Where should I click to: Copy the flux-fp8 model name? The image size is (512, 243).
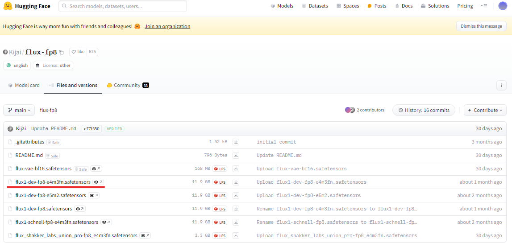62,52
